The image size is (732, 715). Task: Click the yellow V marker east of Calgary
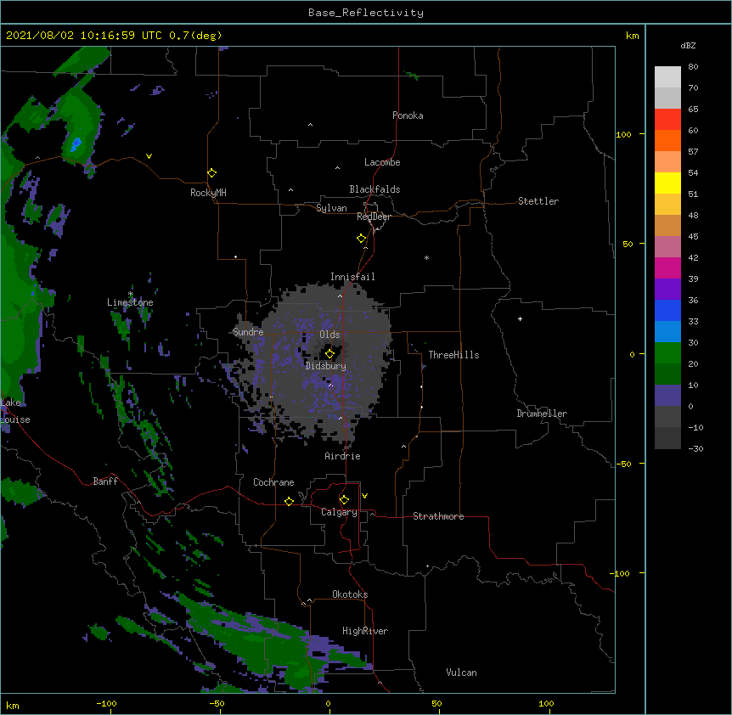364,496
